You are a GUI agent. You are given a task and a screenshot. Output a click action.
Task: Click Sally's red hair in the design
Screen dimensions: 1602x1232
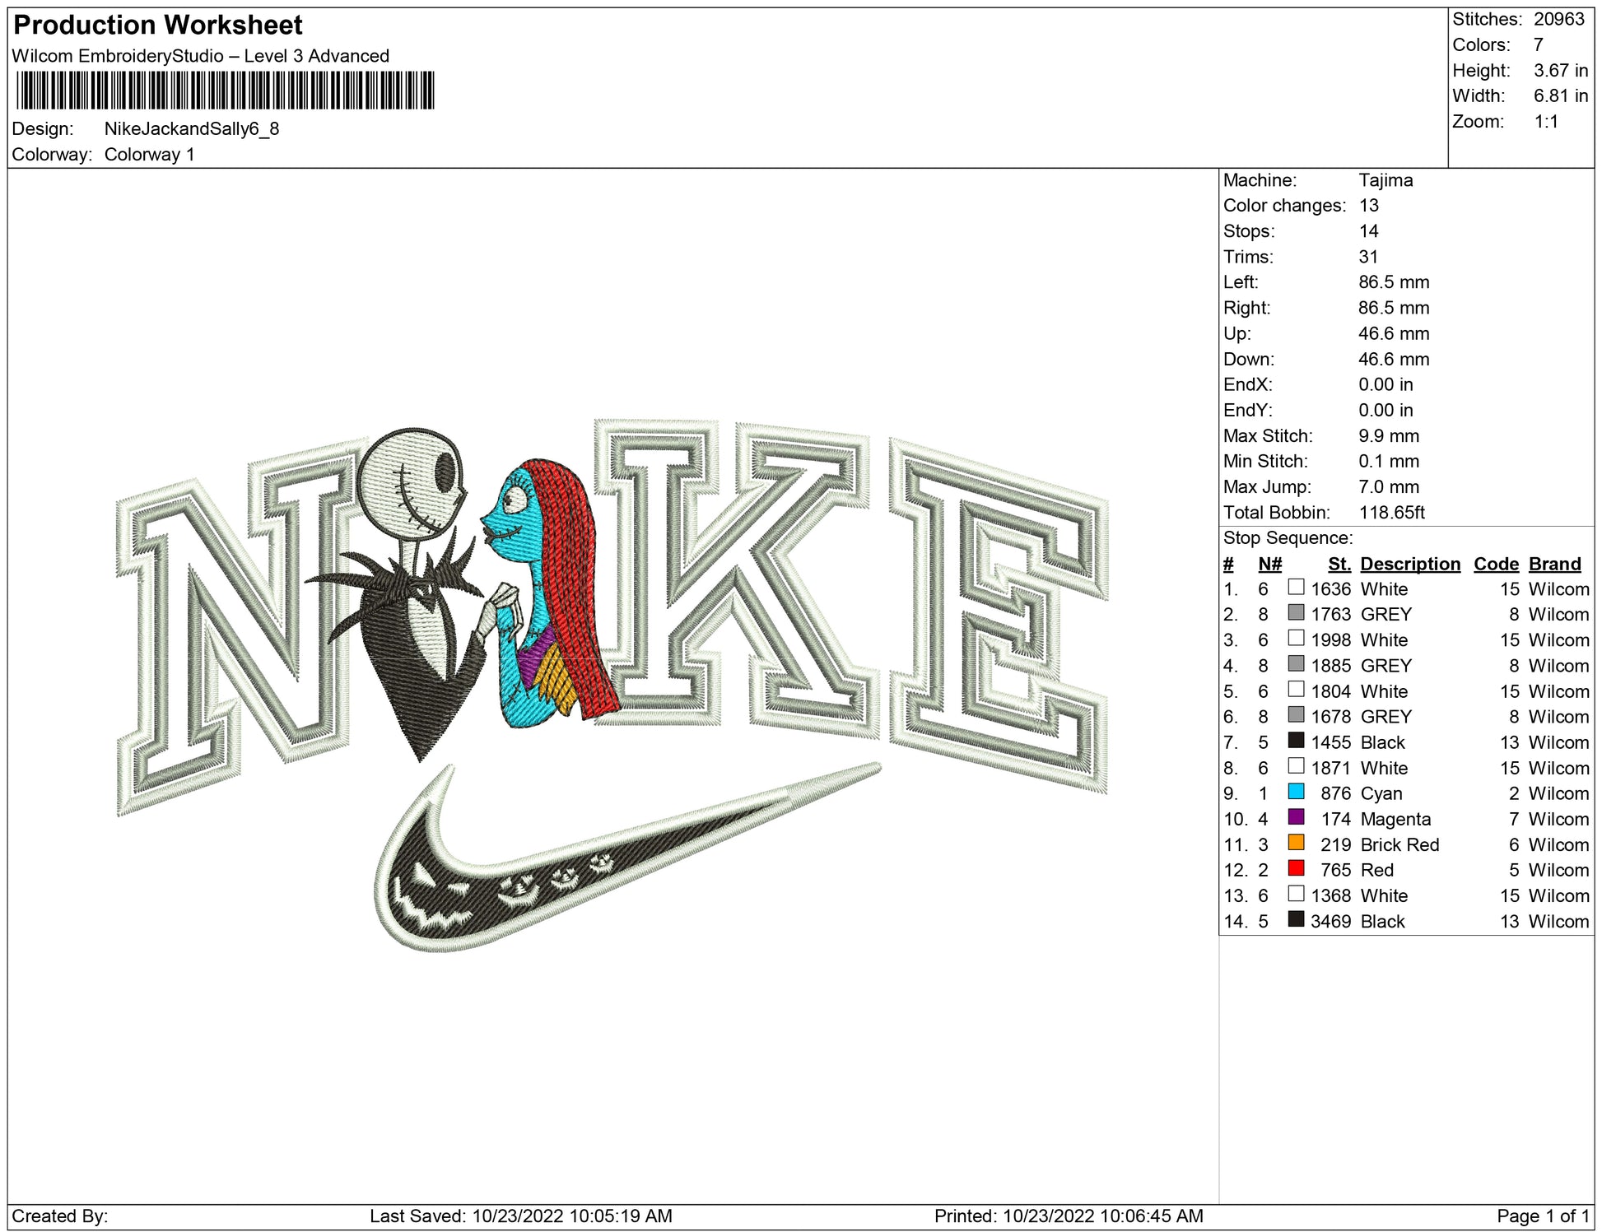pos(576,568)
